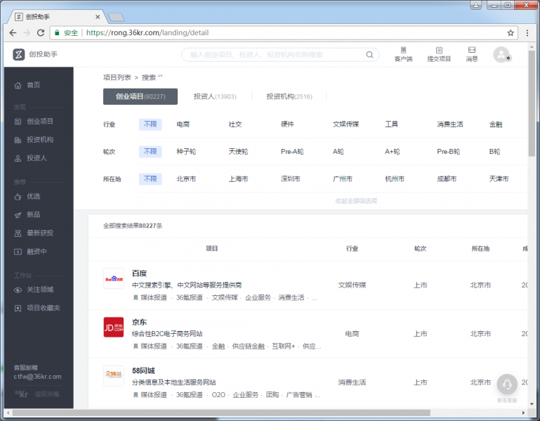Screen dimensions: 540x421
Task: Click the search magnifier icon
Action: click(369, 54)
